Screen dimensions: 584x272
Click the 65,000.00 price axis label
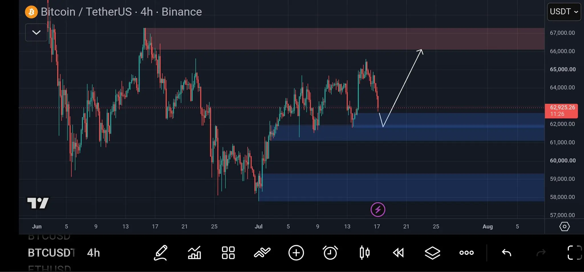(563, 69)
